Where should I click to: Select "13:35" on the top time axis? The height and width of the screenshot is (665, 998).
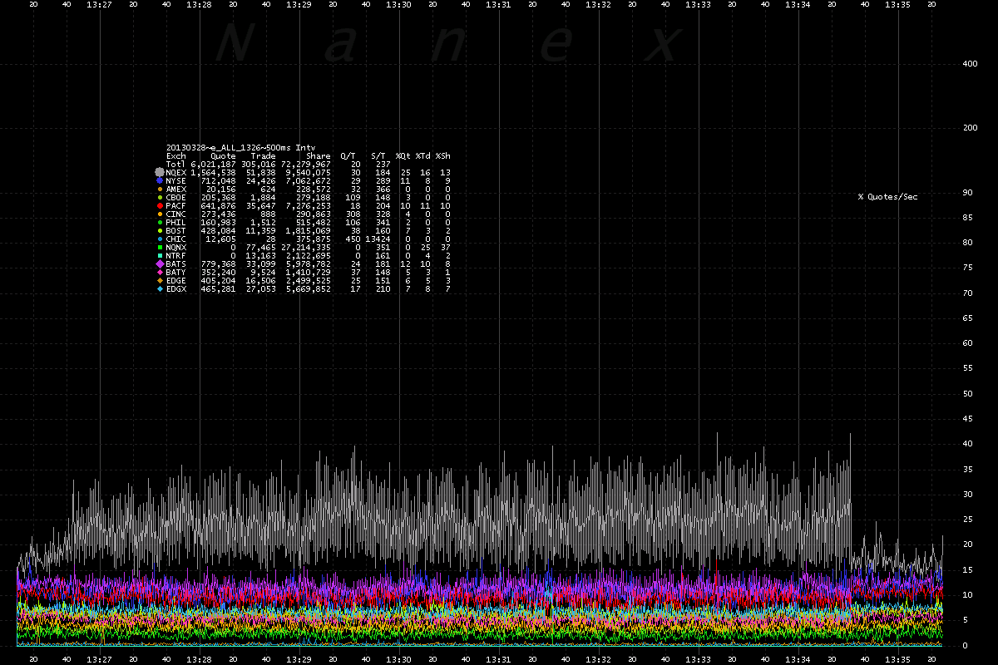click(897, 4)
